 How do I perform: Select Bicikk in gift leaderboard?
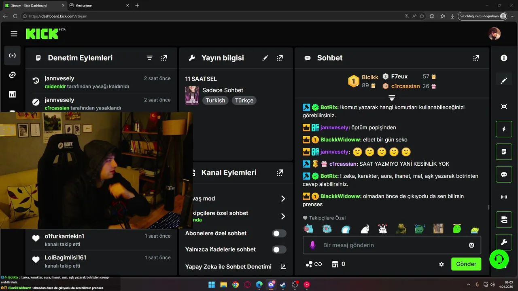click(x=370, y=77)
